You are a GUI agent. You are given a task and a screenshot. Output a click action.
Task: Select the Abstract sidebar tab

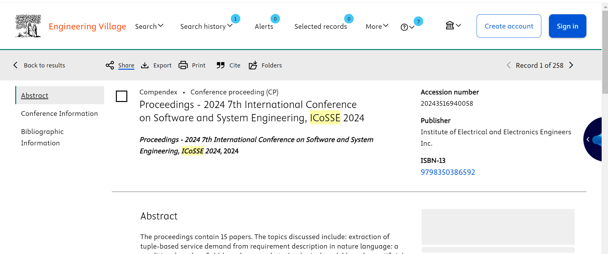tap(60, 95)
